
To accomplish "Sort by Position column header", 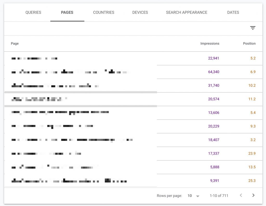I will pos(249,43).
